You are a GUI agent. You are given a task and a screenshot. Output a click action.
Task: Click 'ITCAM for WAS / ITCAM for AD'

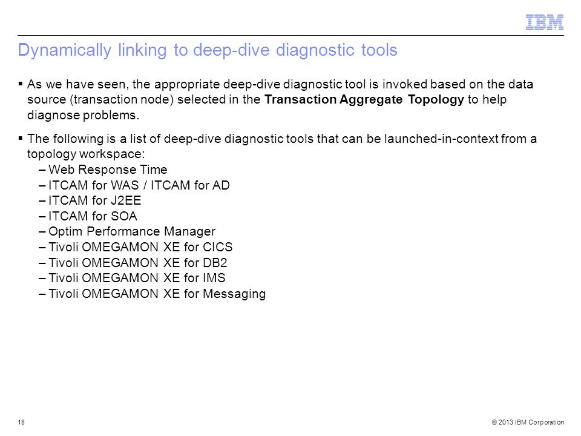(139, 185)
